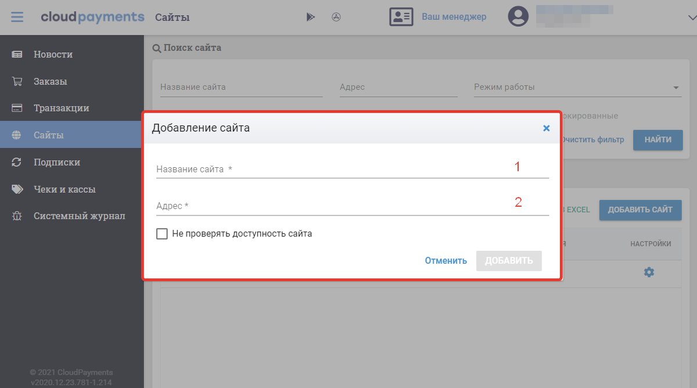Click the Google Play store icon

[310, 17]
